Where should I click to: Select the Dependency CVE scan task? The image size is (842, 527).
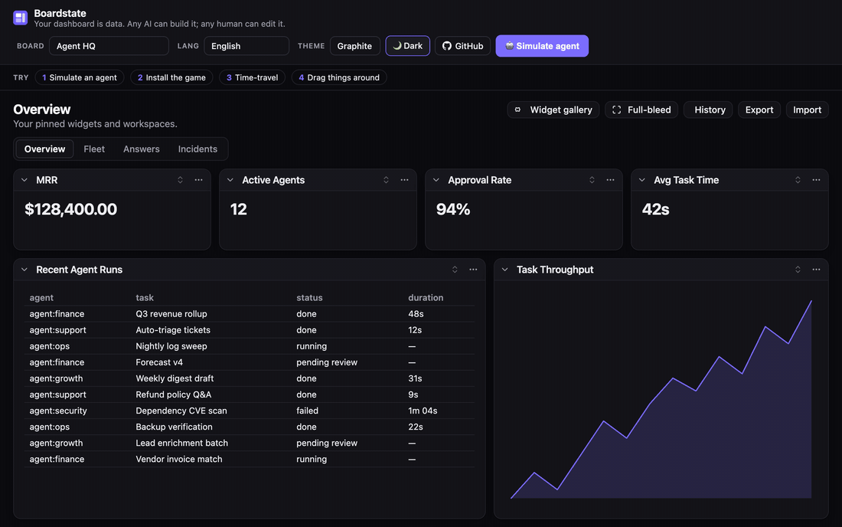[181, 411]
